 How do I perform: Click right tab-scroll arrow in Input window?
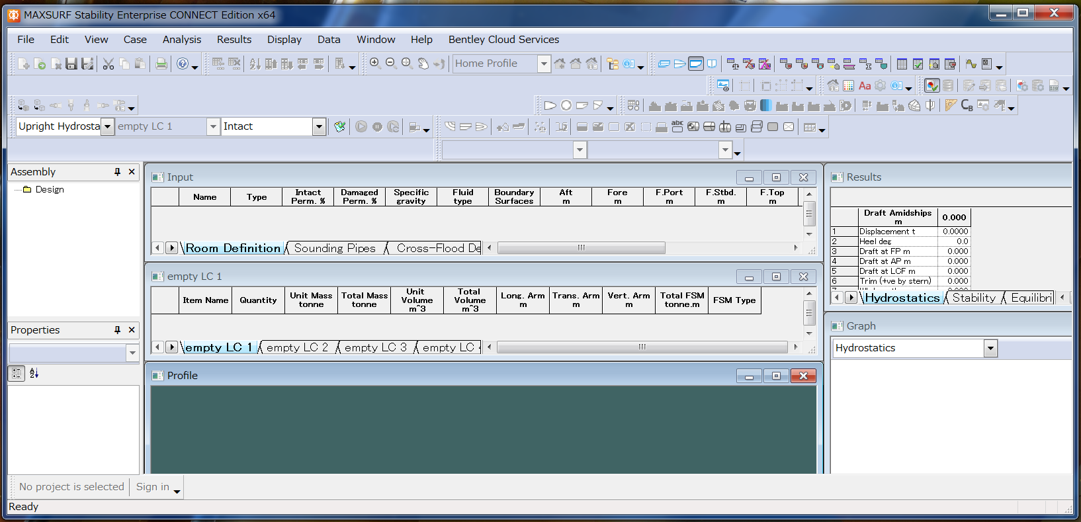point(172,248)
